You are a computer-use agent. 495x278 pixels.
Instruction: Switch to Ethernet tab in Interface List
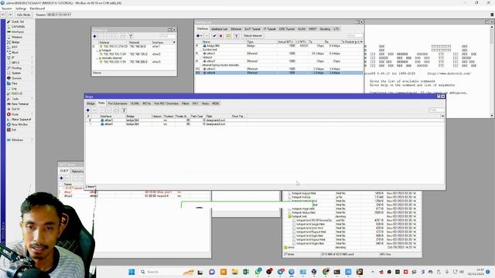pos(236,29)
